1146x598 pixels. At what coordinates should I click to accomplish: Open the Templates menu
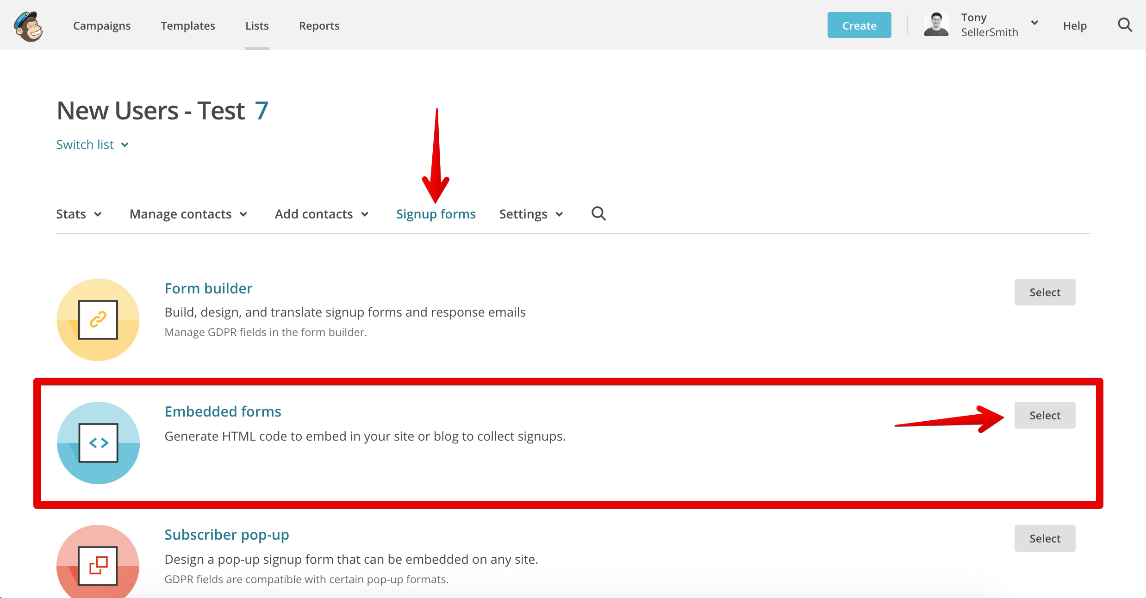click(188, 26)
